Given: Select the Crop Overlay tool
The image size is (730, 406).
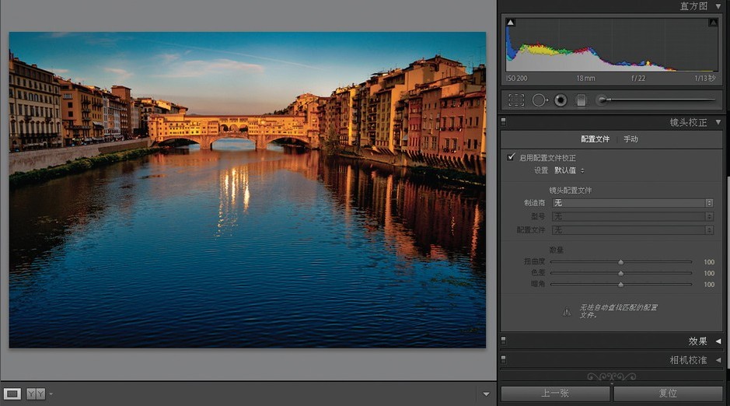Looking at the screenshot, I should click(x=516, y=100).
